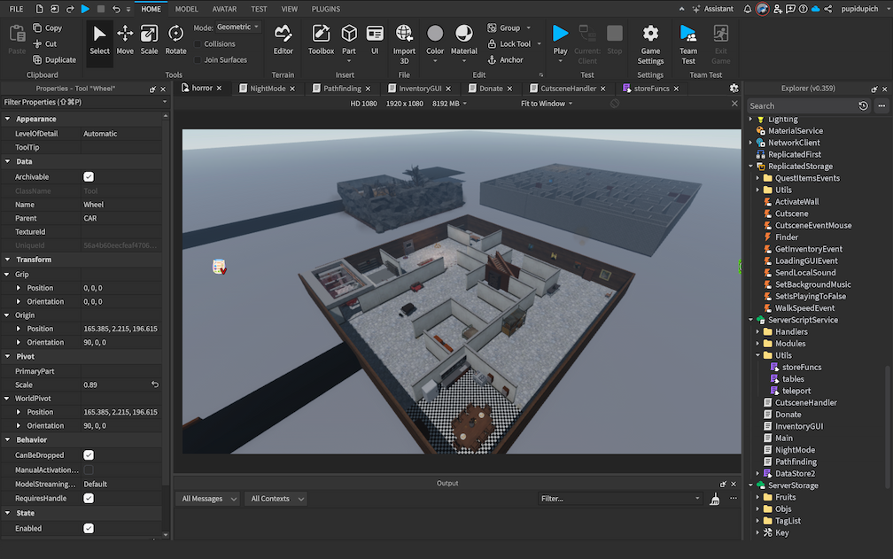Open the notifications bell
The height and width of the screenshot is (559, 893).
(x=748, y=9)
